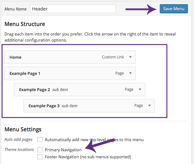Viewport: 194px width, 164px height.
Task: Select the Example Page 1 title
Action: [25, 74]
